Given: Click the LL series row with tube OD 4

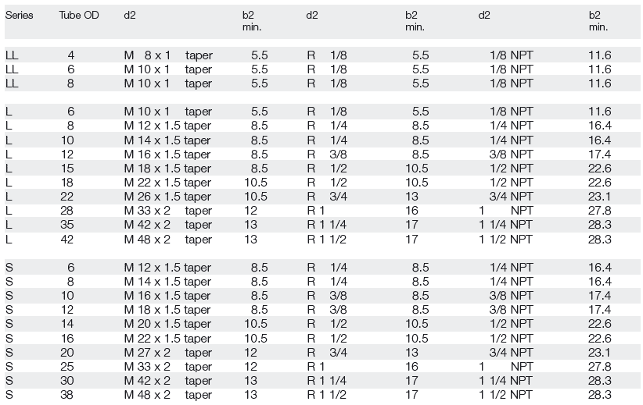Looking at the screenshot, I should 322,55.
